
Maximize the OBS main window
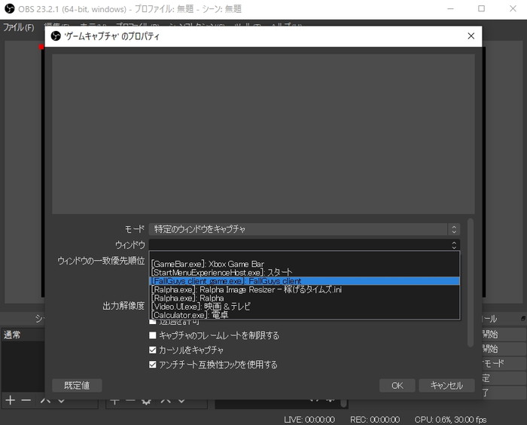coord(481,9)
